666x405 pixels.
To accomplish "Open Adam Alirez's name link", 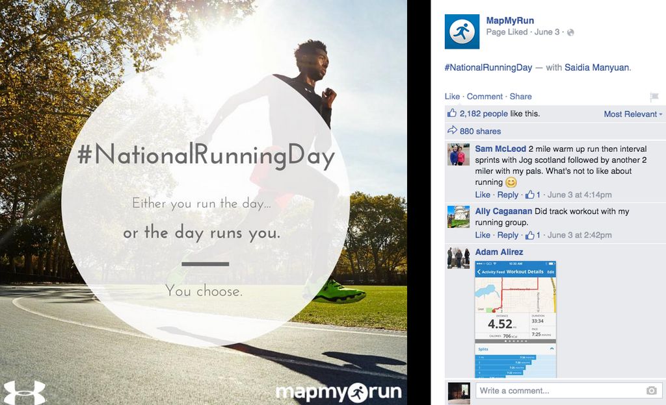I will 499,252.
